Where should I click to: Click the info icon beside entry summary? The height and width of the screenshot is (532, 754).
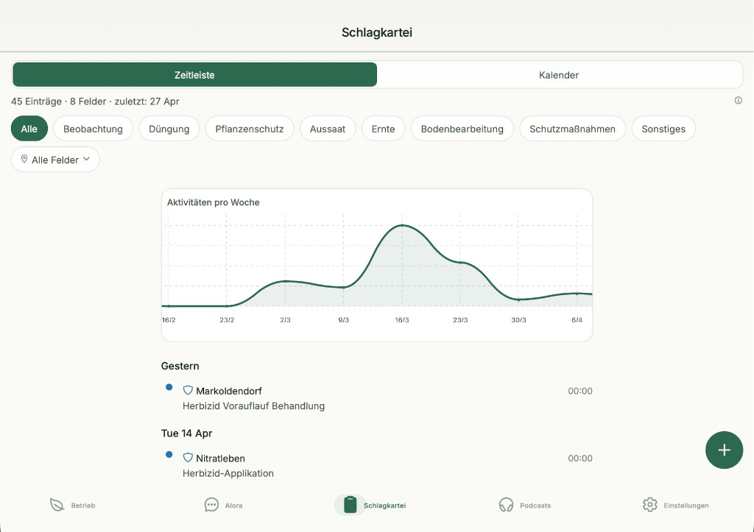738,101
